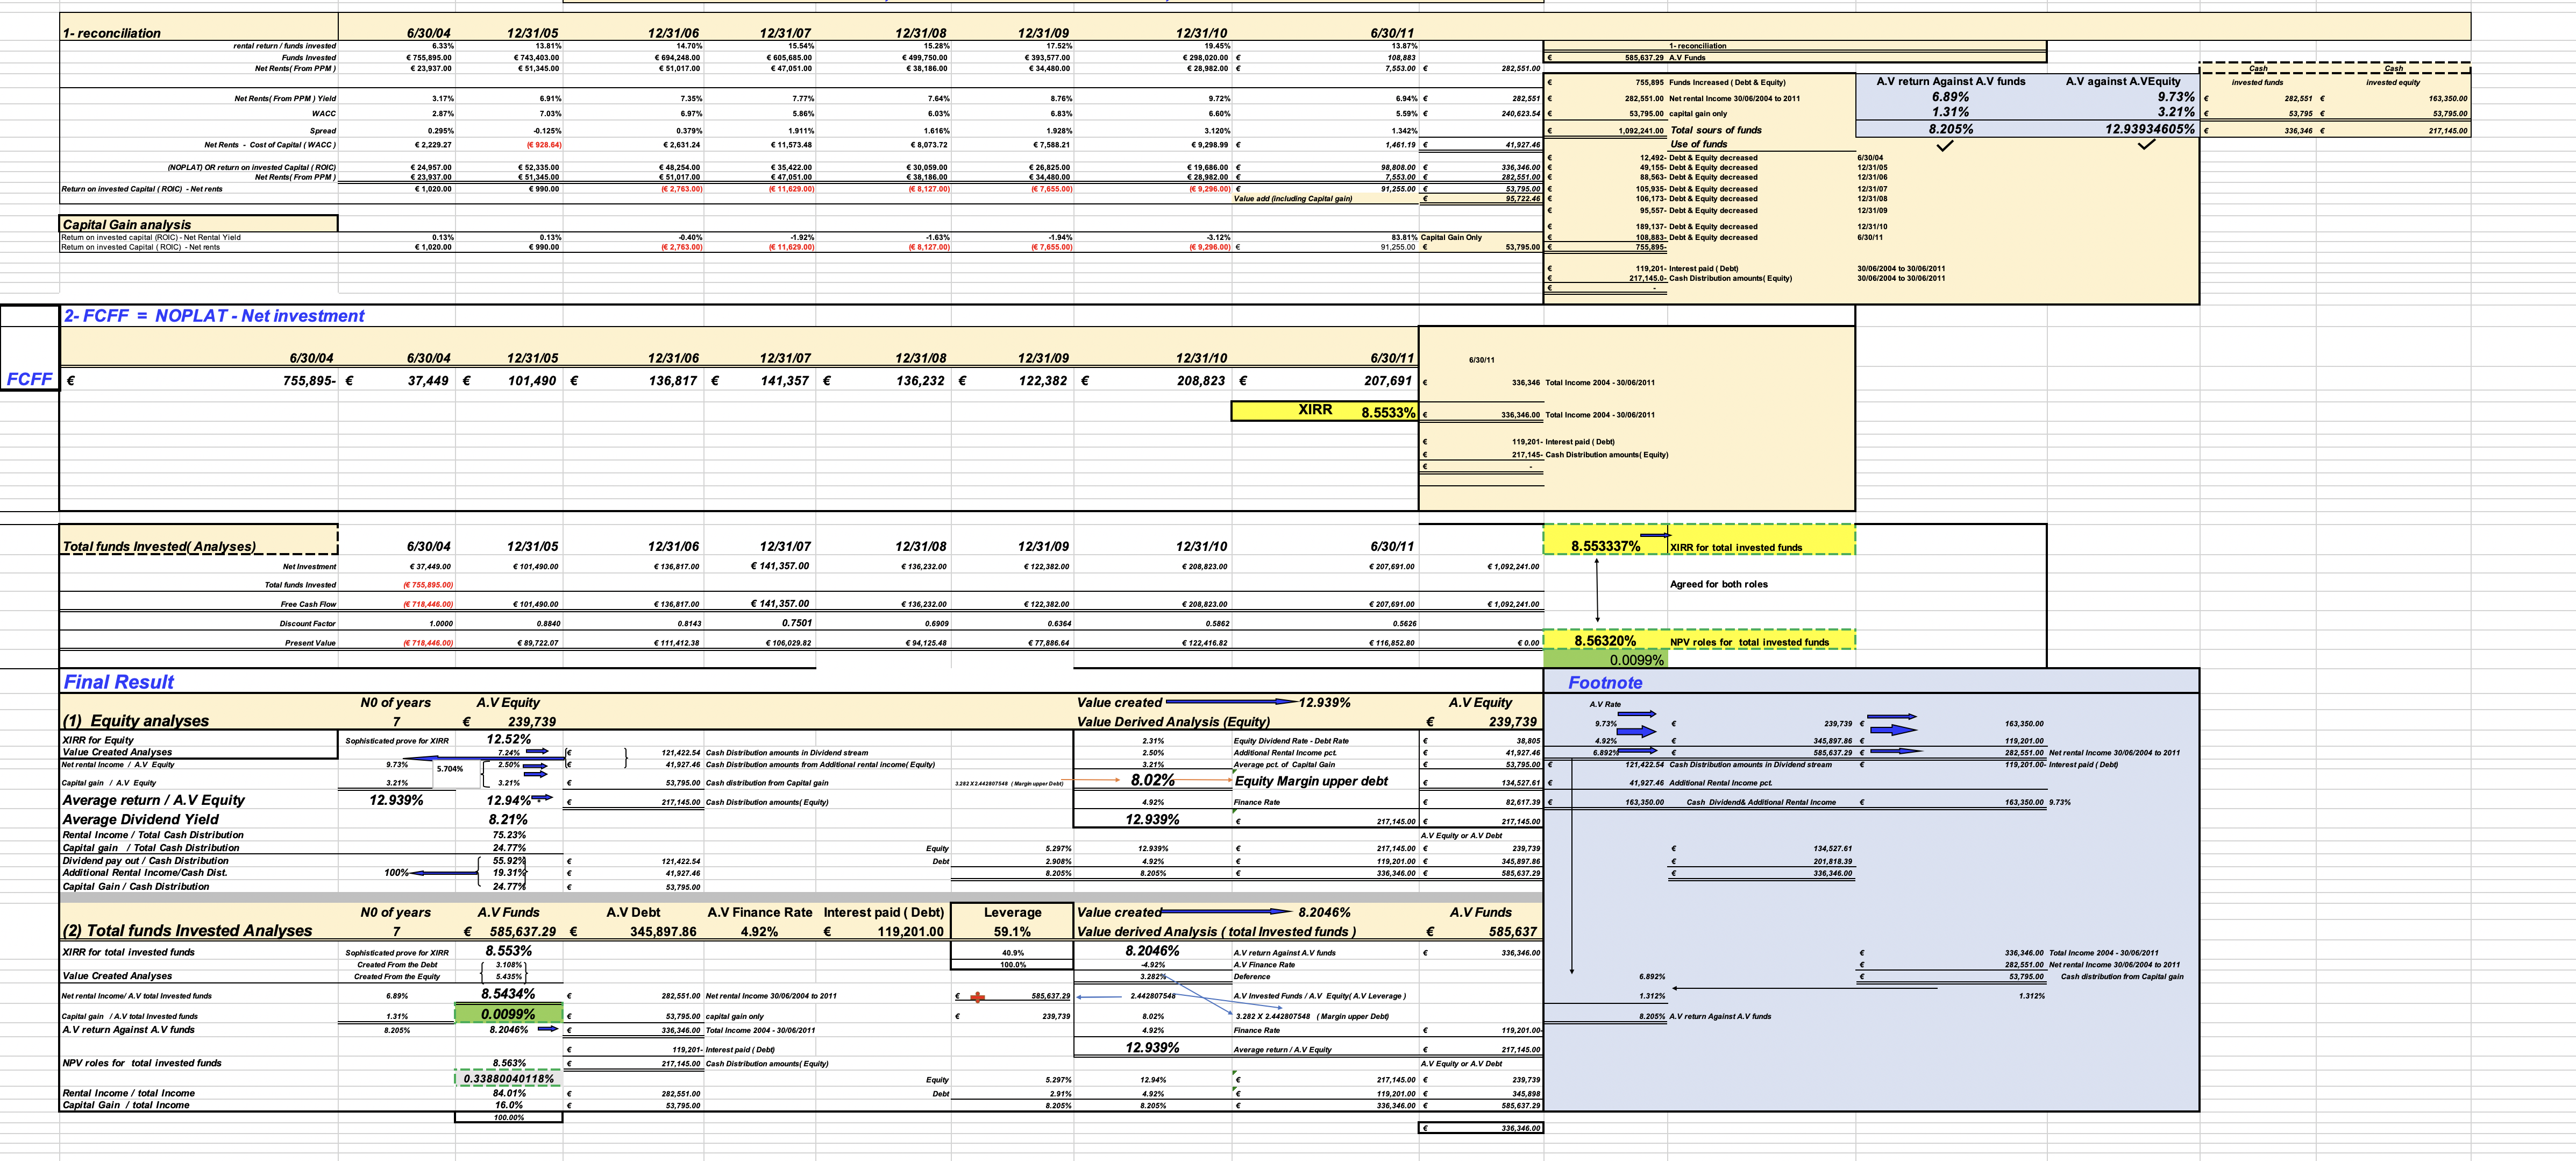2576x1161 pixels.
Task: Select the 'Net Investment' row label
Action: tap(309, 566)
